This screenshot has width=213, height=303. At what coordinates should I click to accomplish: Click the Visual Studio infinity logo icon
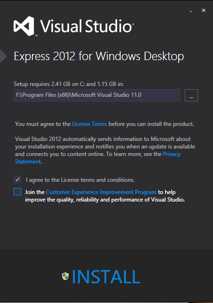tap(24, 26)
